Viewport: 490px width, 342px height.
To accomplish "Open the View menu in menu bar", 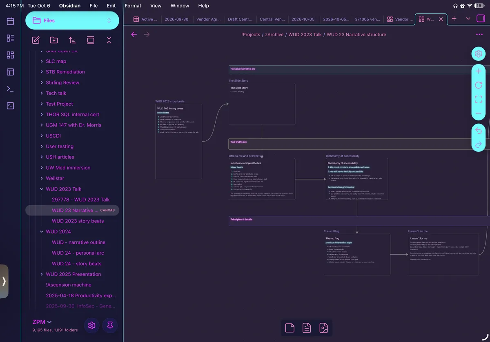I will pyautogui.click(x=156, y=6).
